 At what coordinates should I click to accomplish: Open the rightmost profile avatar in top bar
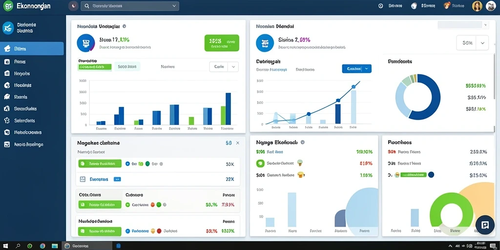click(491, 6)
